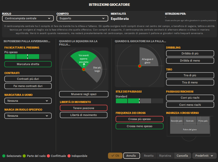Image resolution: width=218 pixels, height=162 pixels.
Task: Open the Ruolo dropdown 'Centrocampista centrale'
Action: coord(28,18)
